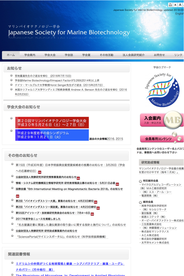Viewport: 184px width, 276px height.
Task: Open the blue 平成29年度若手の会シンポジウム banner
Action: pyautogui.click(x=52, y=135)
